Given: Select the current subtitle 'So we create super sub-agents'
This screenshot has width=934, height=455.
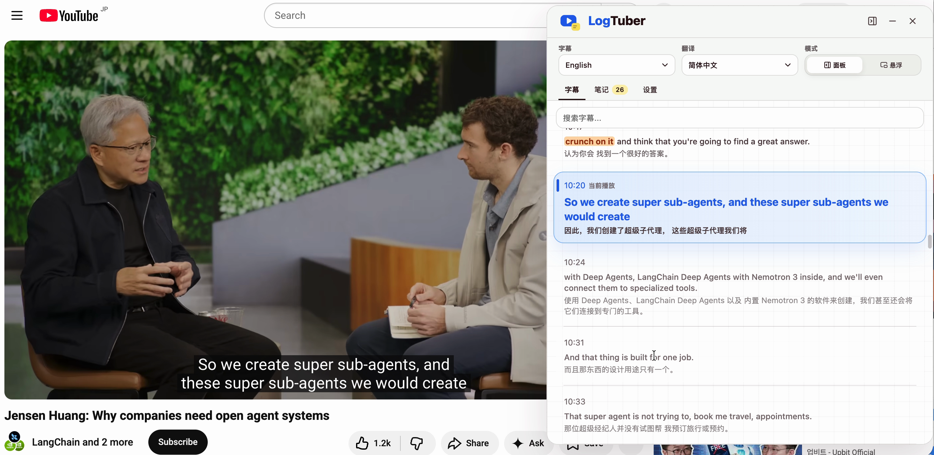Looking at the screenshot, I should (x=726, y=209).
